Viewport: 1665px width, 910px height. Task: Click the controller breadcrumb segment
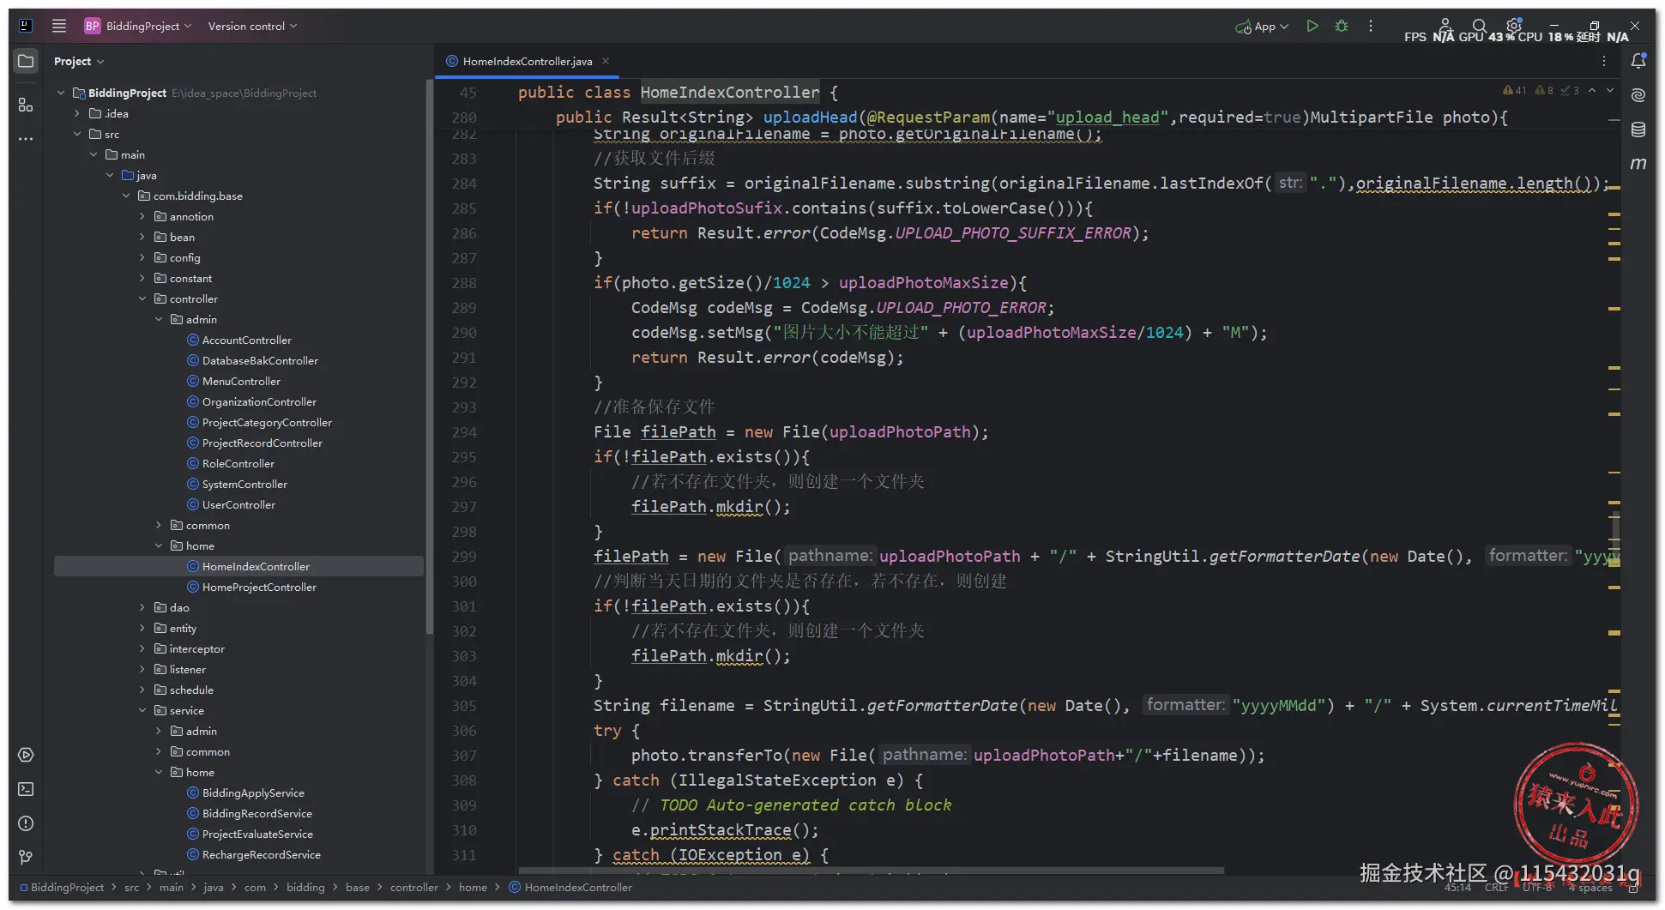414,888
